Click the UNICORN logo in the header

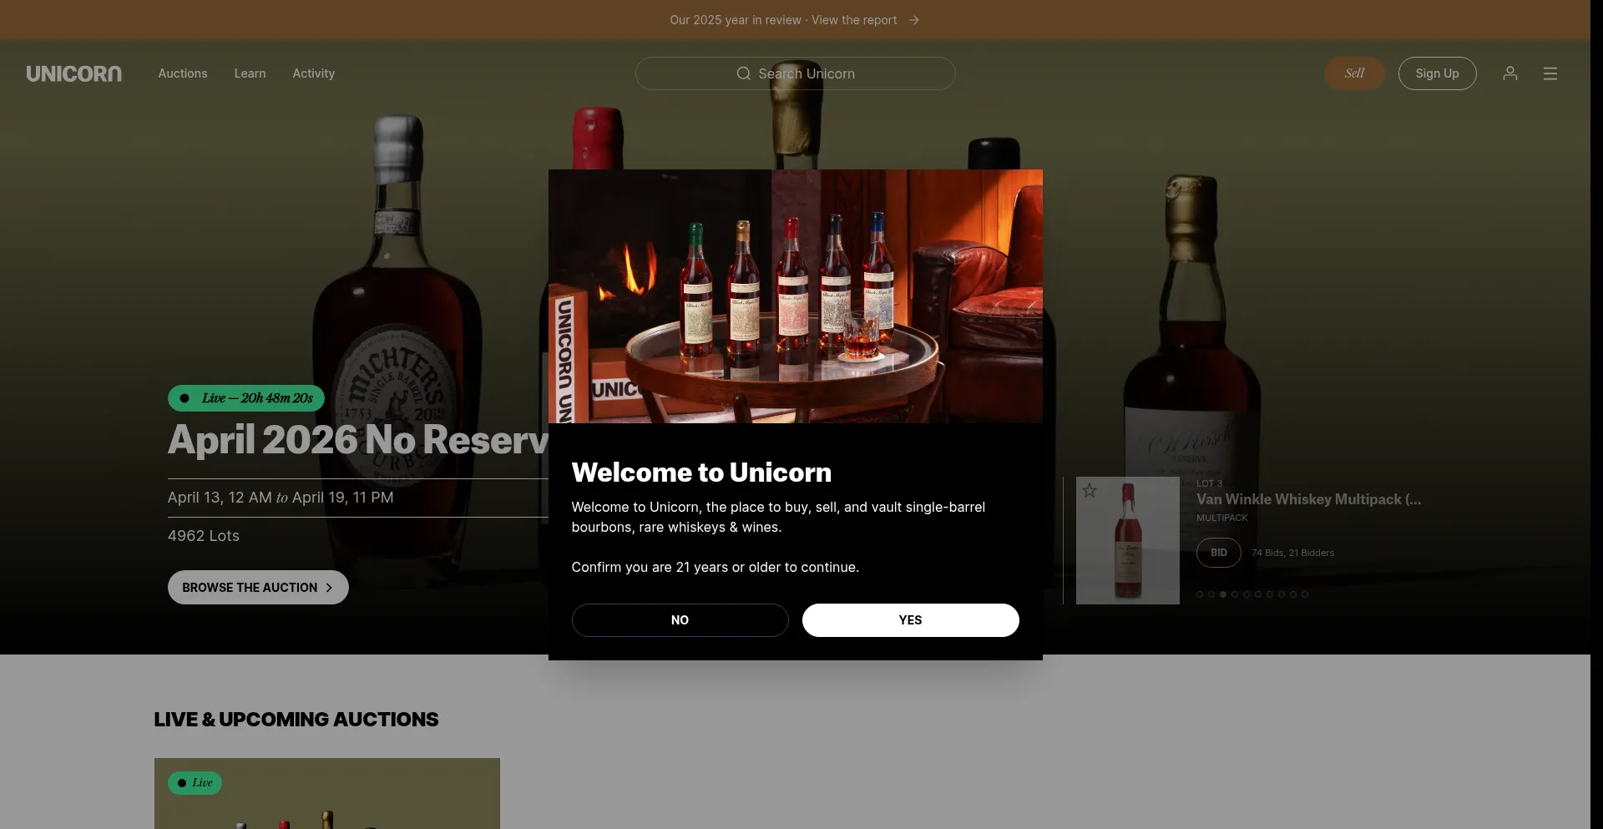coord(73,73)
